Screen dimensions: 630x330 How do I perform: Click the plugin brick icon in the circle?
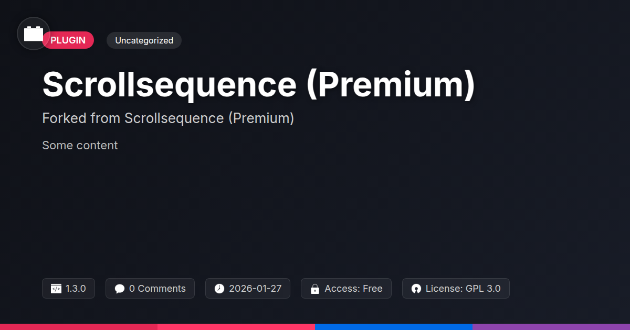point(34,34)
